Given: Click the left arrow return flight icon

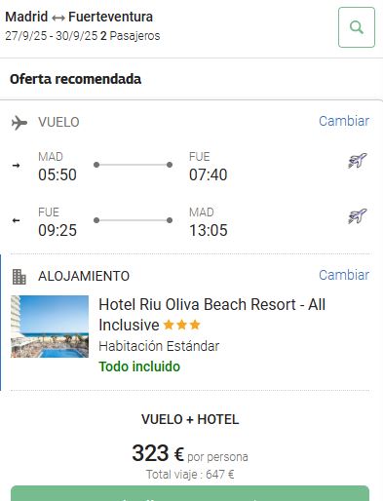Looking at the screenshot, I should point(16,220).
